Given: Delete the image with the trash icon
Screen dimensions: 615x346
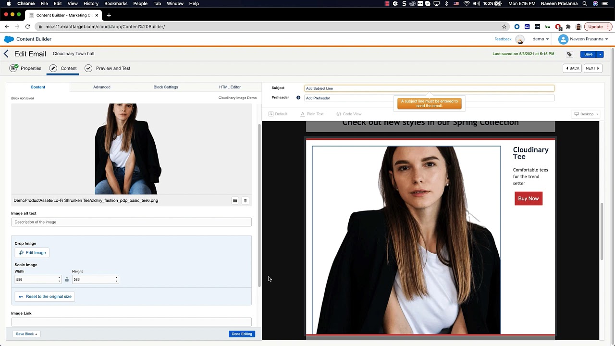Looking at the screenshot, I should tap(245, 200).
